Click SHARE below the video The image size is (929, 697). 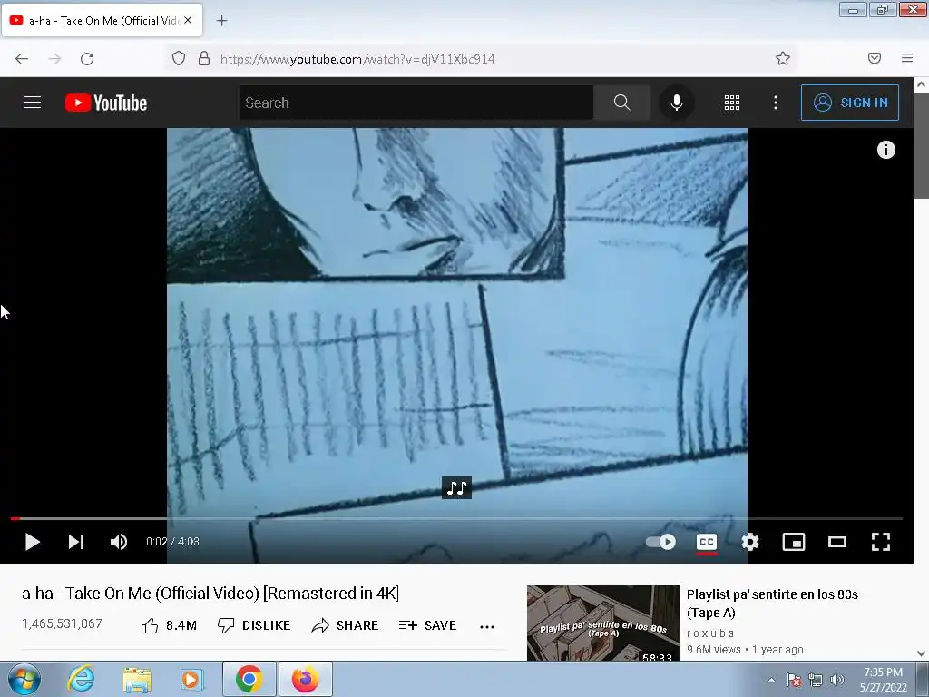tap(345, 625)
